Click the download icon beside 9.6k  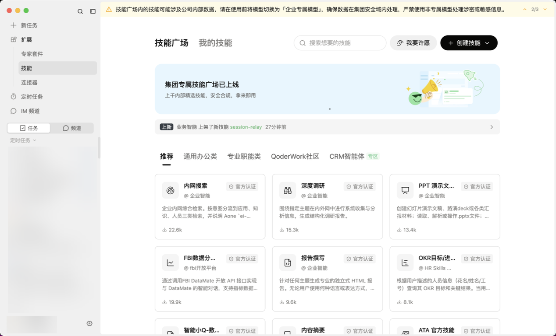coord(282,302)
